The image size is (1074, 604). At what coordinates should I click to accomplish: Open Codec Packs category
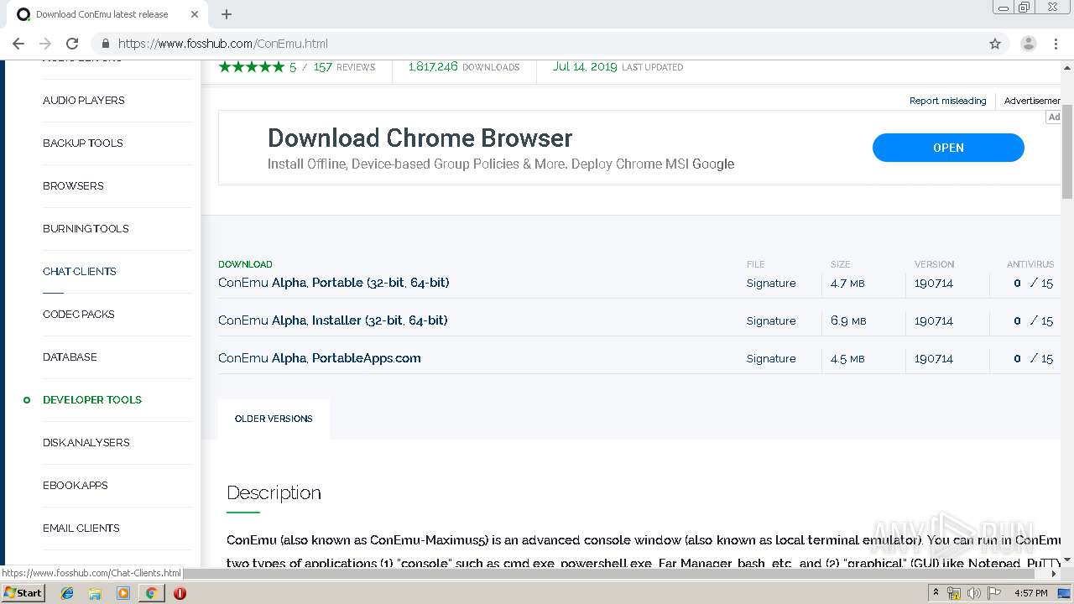pyautogui.click(x=78, y=314)
